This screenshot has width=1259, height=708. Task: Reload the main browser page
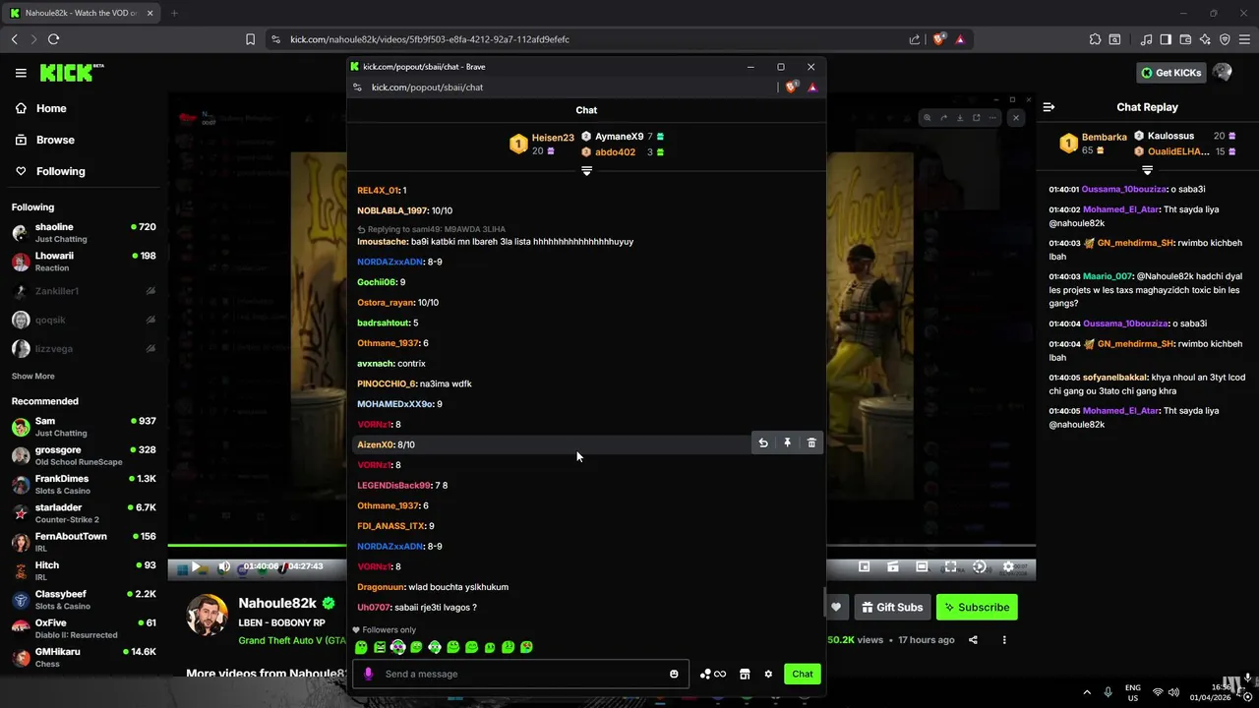tap(53, 39)
